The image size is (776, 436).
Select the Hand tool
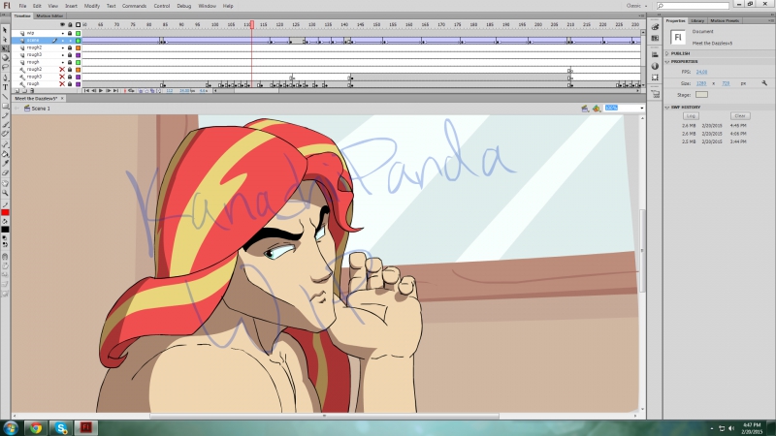(x=5, y=183)
